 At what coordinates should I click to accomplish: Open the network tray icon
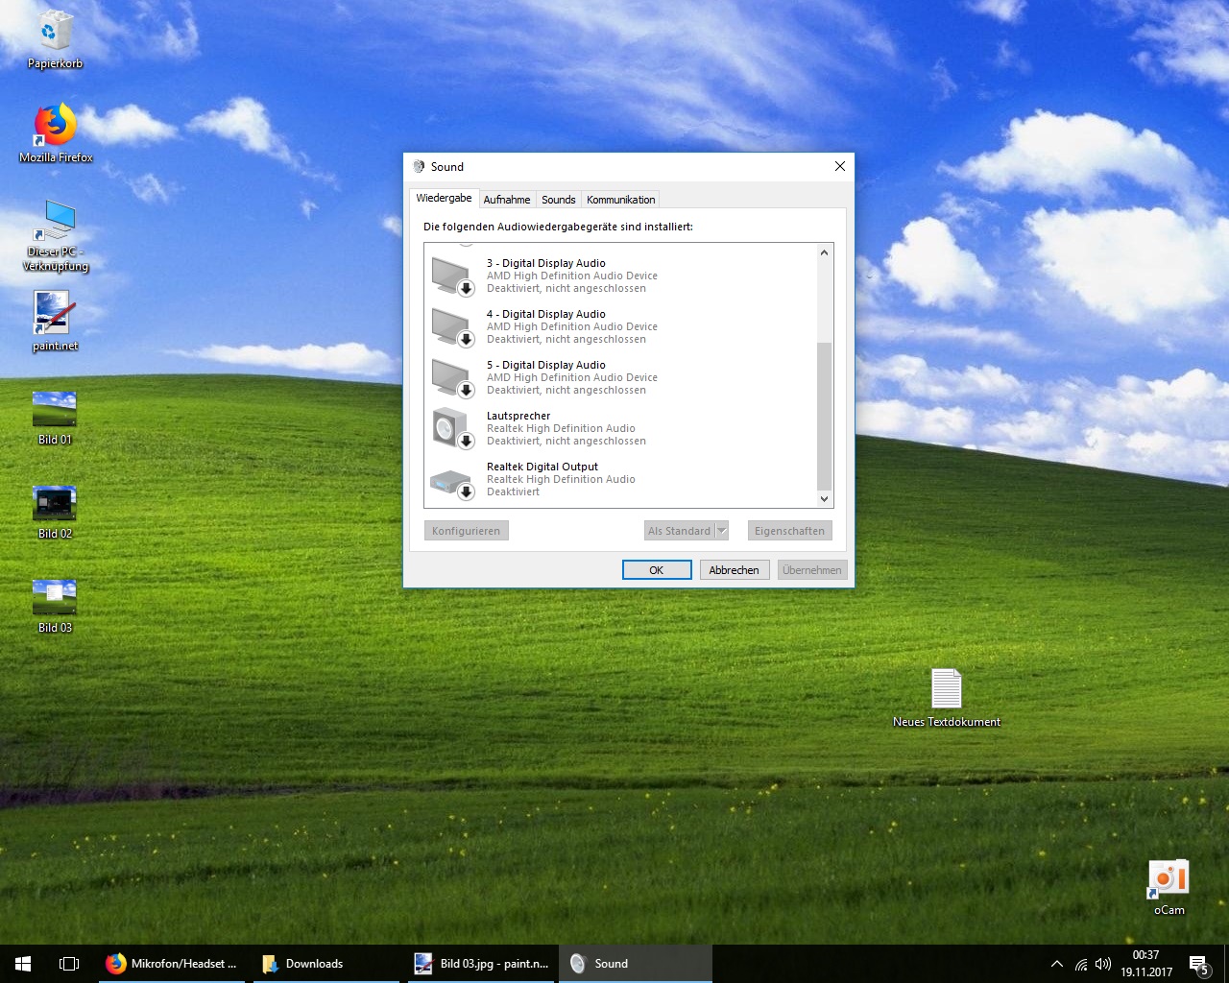(x=1081, y=964)
